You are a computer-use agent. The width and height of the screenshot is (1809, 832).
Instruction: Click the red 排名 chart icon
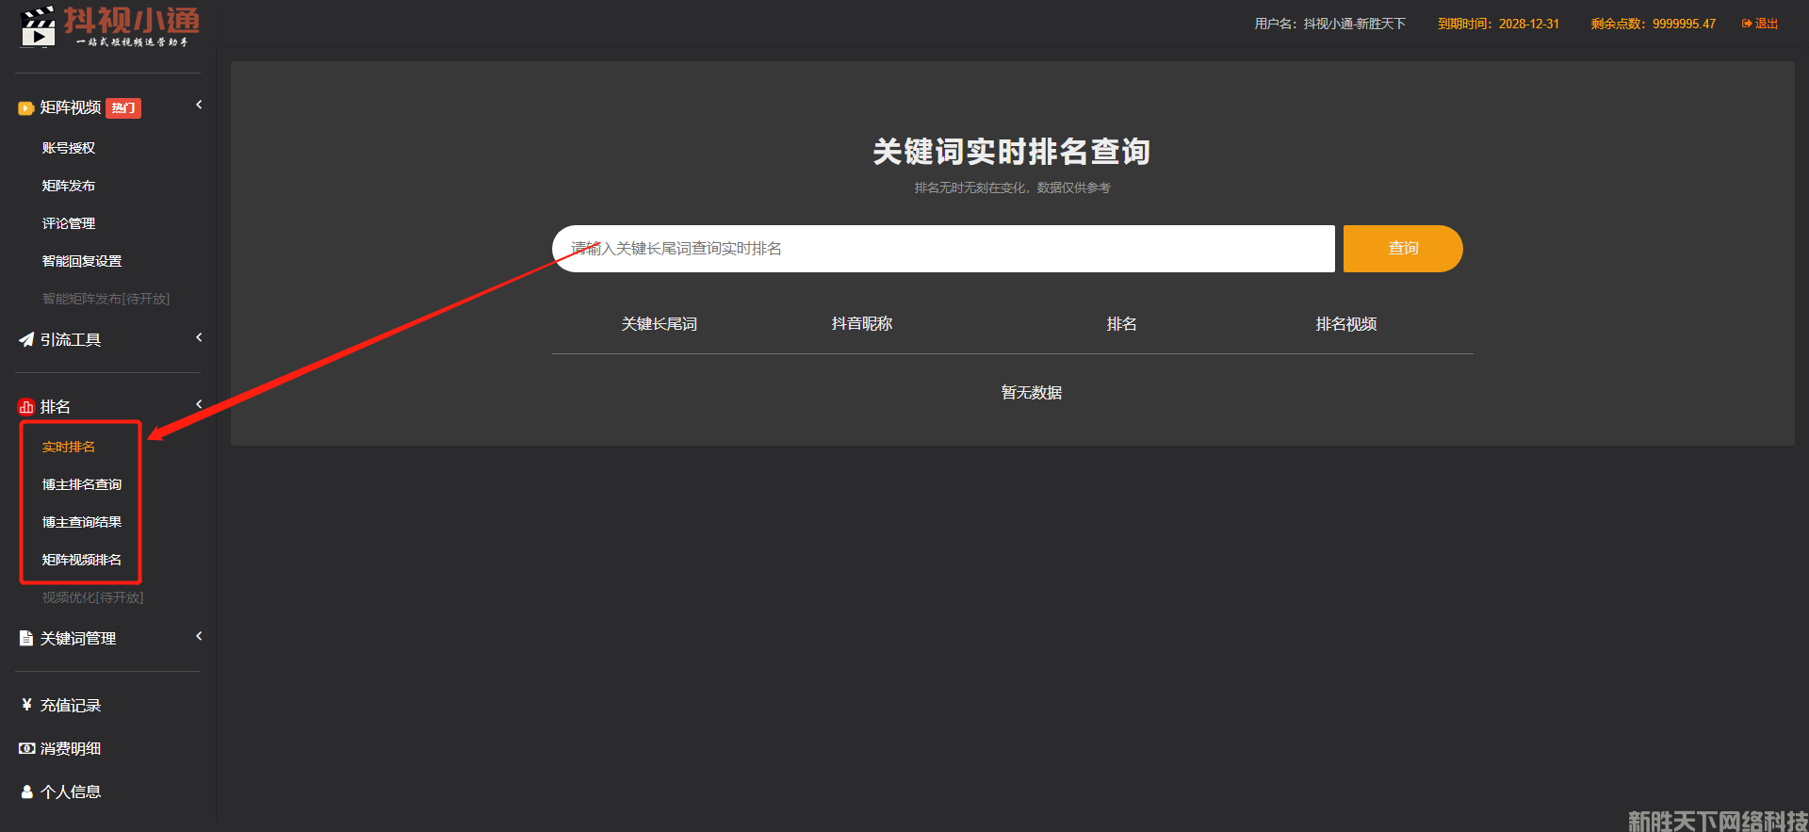click(25, 407)
